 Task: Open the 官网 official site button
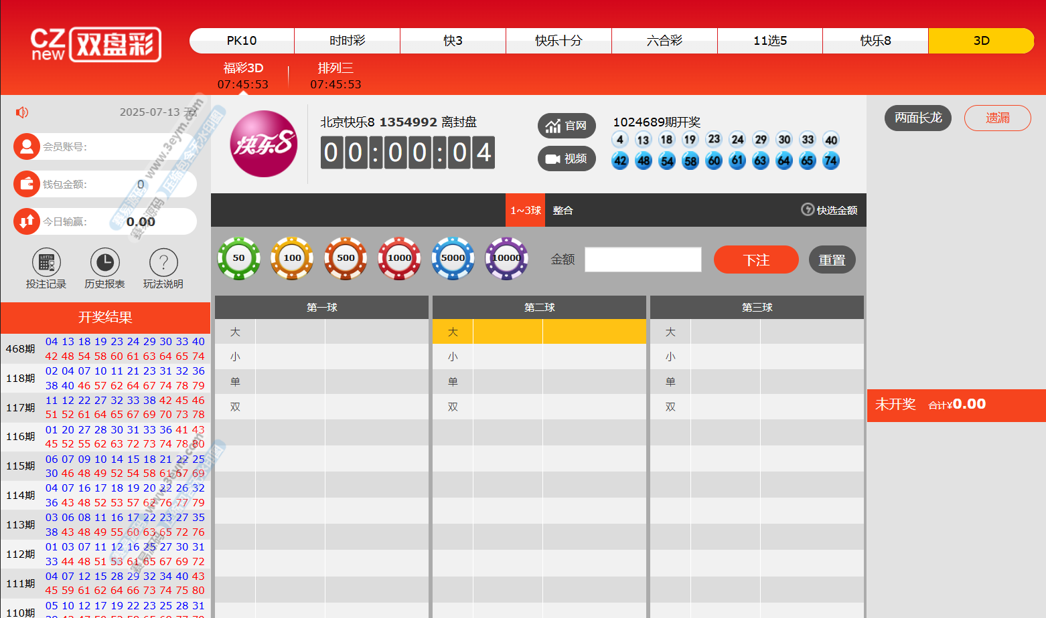(x=567, y=126)
